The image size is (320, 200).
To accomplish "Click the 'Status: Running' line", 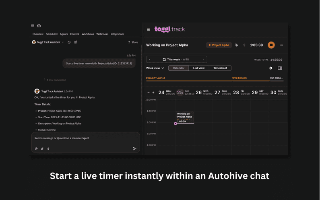I will pyautogui.click(x=47, y=130).
